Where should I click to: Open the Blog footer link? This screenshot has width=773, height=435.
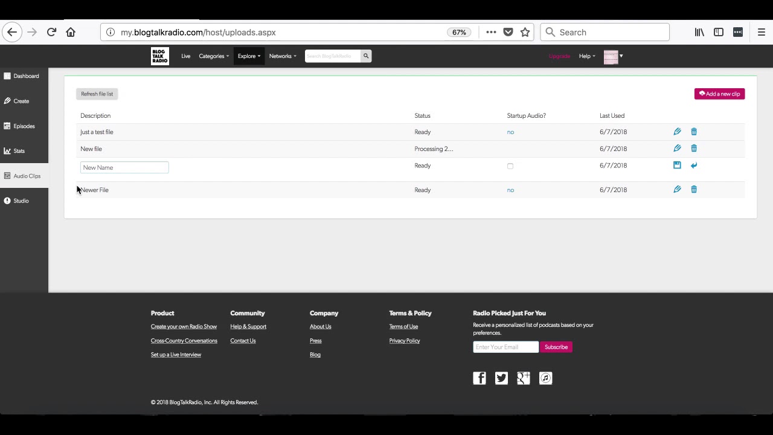click(315, 355)
